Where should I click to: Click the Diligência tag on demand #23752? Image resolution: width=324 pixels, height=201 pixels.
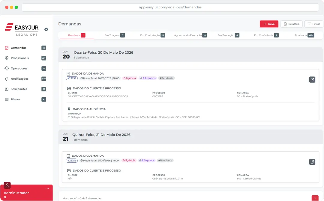click(129, 160)
